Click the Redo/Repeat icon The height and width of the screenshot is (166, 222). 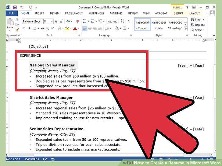click(30, 7)
